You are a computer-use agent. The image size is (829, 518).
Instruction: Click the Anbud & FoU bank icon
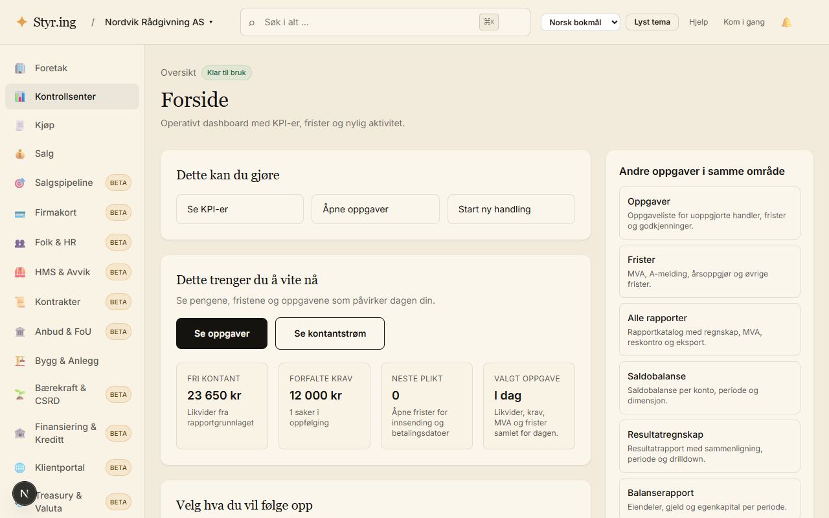click(x=20, y=332)
